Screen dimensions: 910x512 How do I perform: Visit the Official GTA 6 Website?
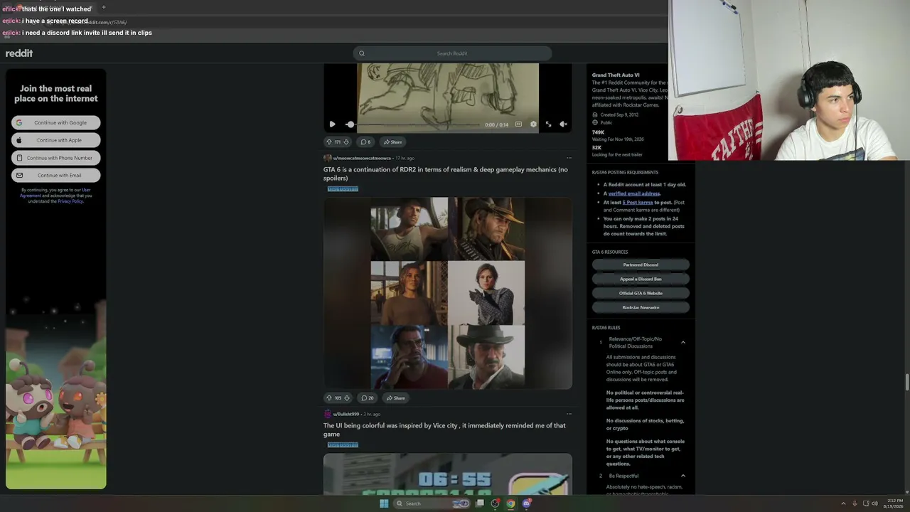pyautogui.click(x=641, y=293)
